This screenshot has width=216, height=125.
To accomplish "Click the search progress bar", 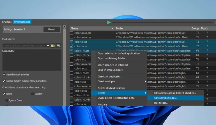I will point(163,22).
